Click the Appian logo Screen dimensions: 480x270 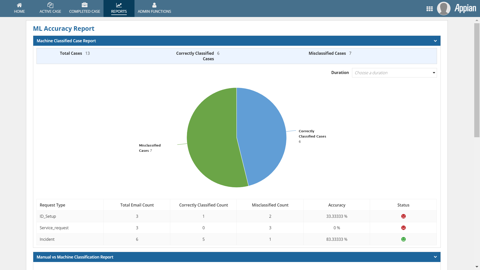[465, 8]
